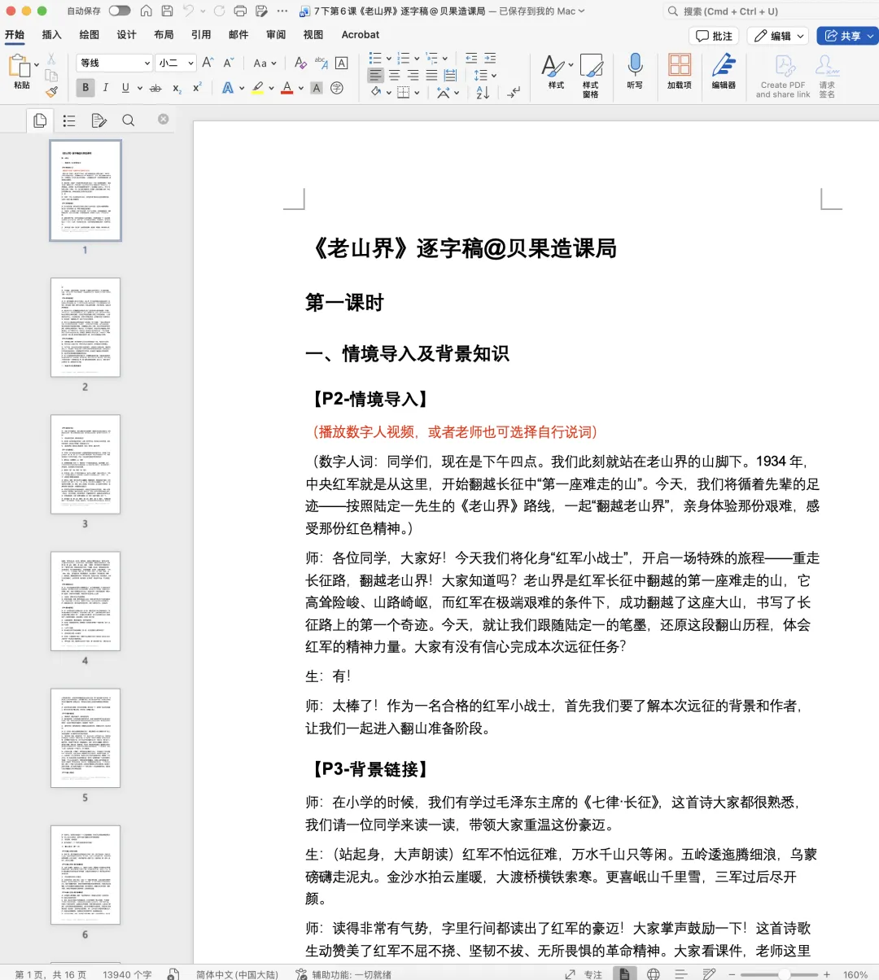Screen dimensions: 879x980
Task: Select page 3 thumbnail in sidebar
Action: tap(85, 464)
